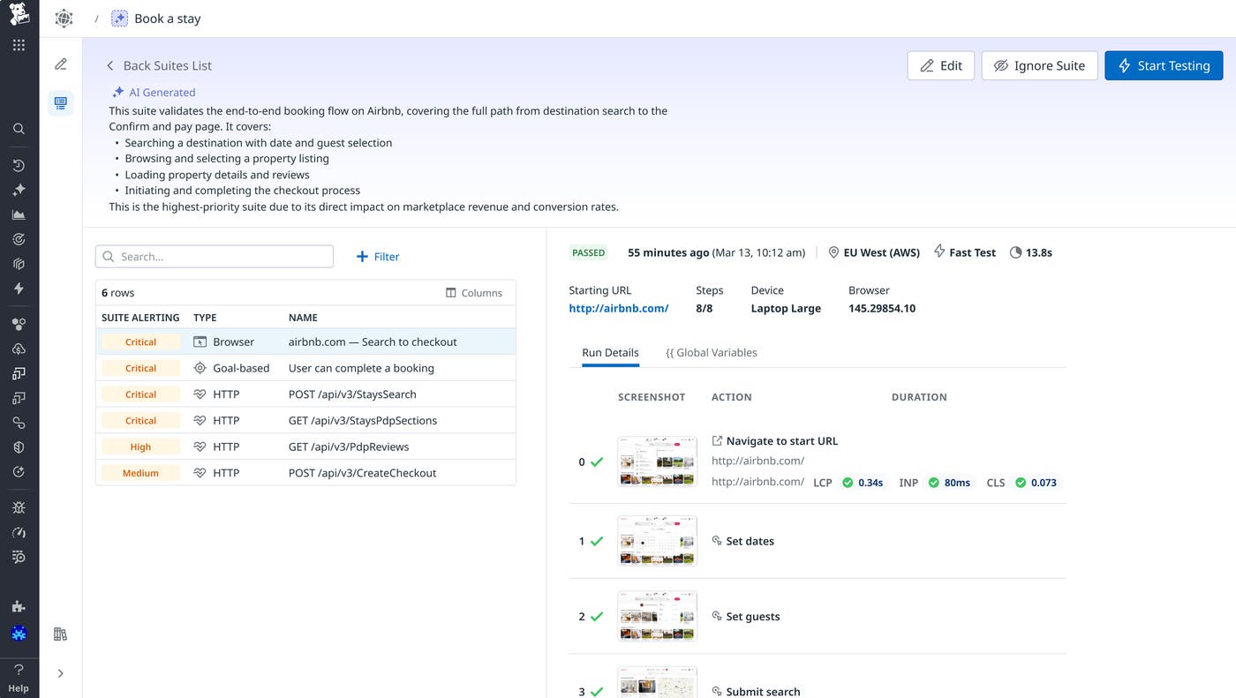Click the Medium alerting badge
This screenshot has height=698, width=1236.
pos(140,473)
